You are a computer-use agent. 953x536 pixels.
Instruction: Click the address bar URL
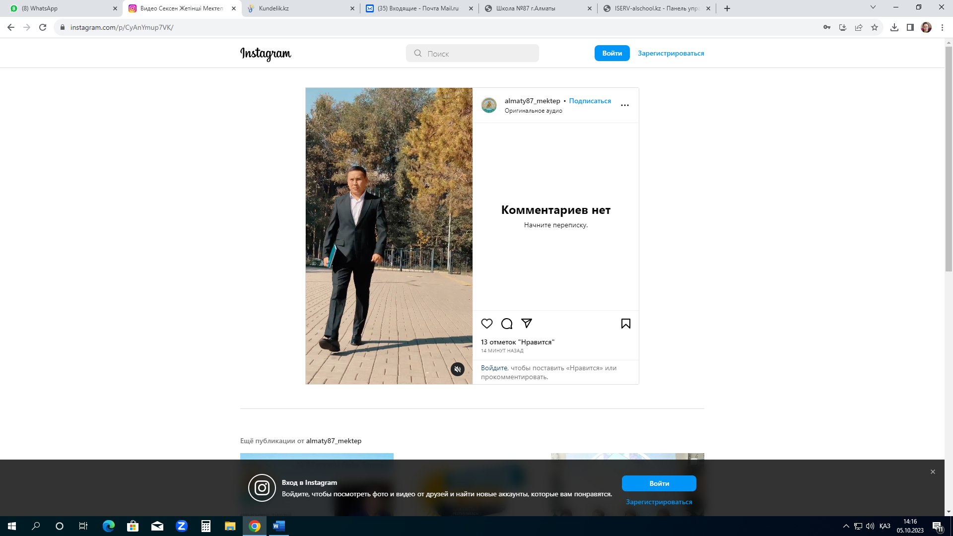point(122,27)
